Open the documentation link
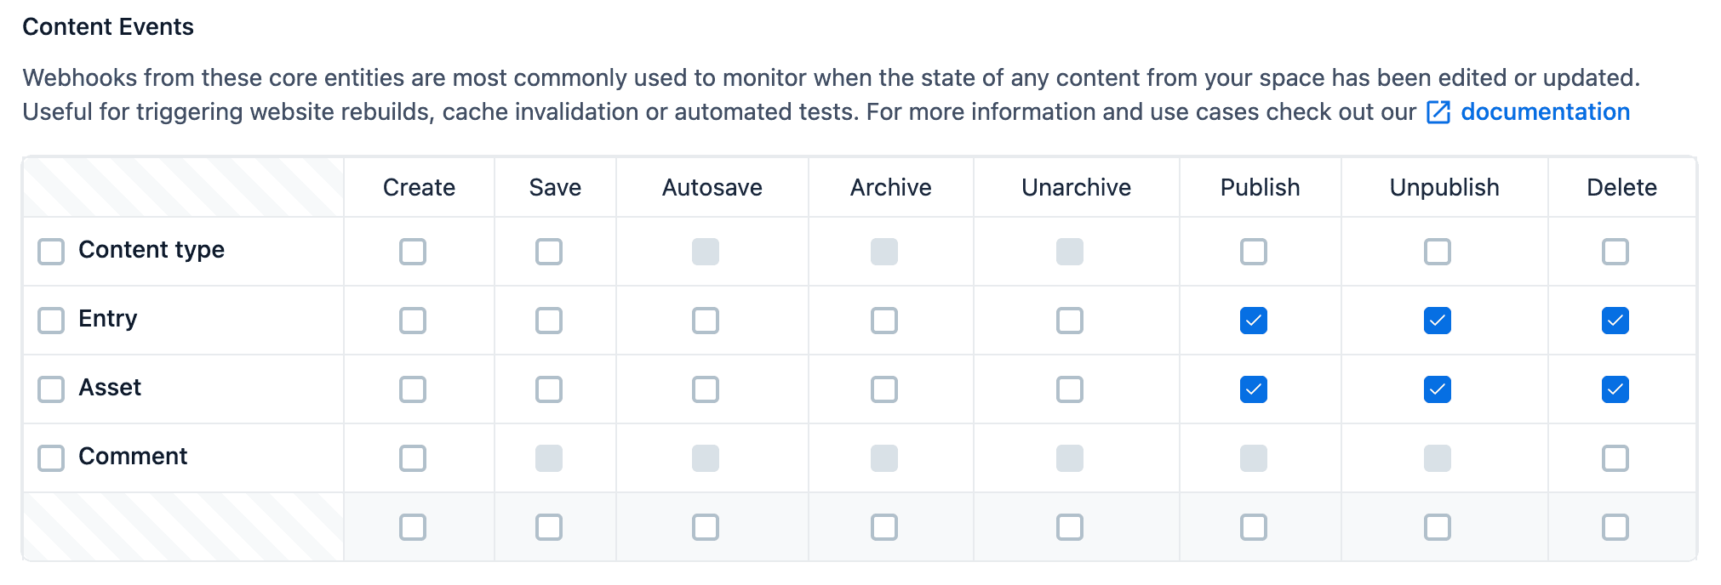Viewport: 1721px width, 585px height. point(1545,111)
